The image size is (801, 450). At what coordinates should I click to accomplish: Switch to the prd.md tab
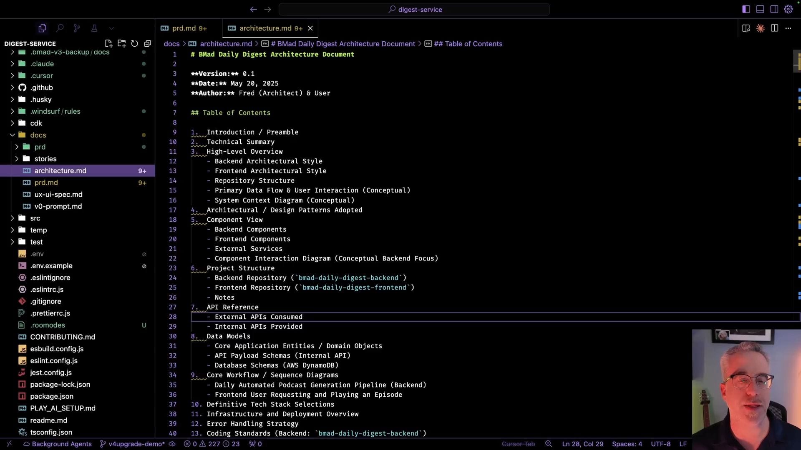coord(184,28)
